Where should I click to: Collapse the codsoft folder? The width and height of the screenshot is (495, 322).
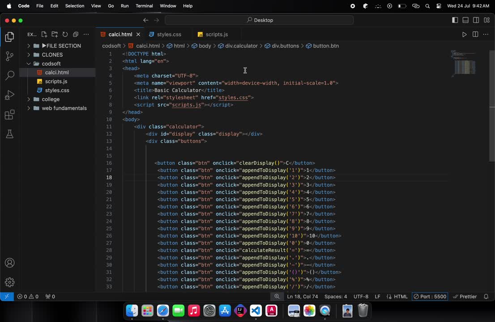57,64
